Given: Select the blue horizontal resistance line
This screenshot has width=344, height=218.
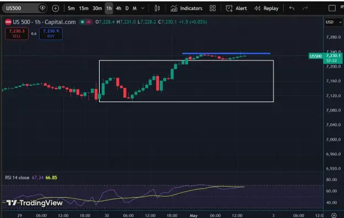Looking at the screenshot, I should tap(226, 53).
